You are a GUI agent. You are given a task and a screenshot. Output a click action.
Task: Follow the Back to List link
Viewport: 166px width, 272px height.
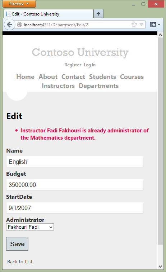(20, 262)
